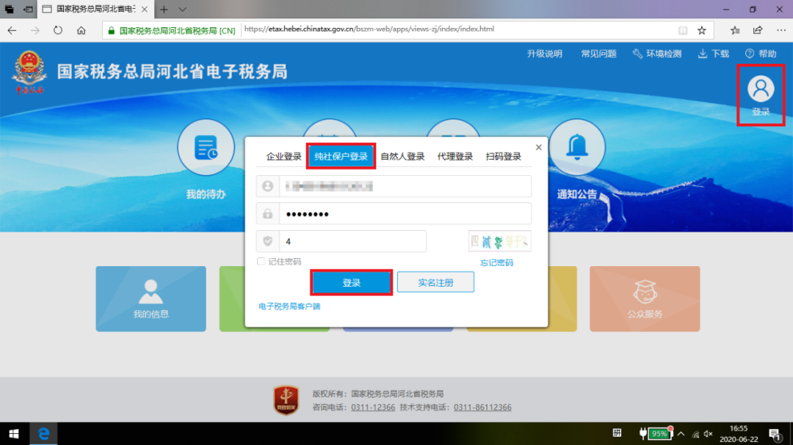The width and height of the screenshot is (793, 445).
Task: Open the 帮助 link
Action: coord(761,54)
